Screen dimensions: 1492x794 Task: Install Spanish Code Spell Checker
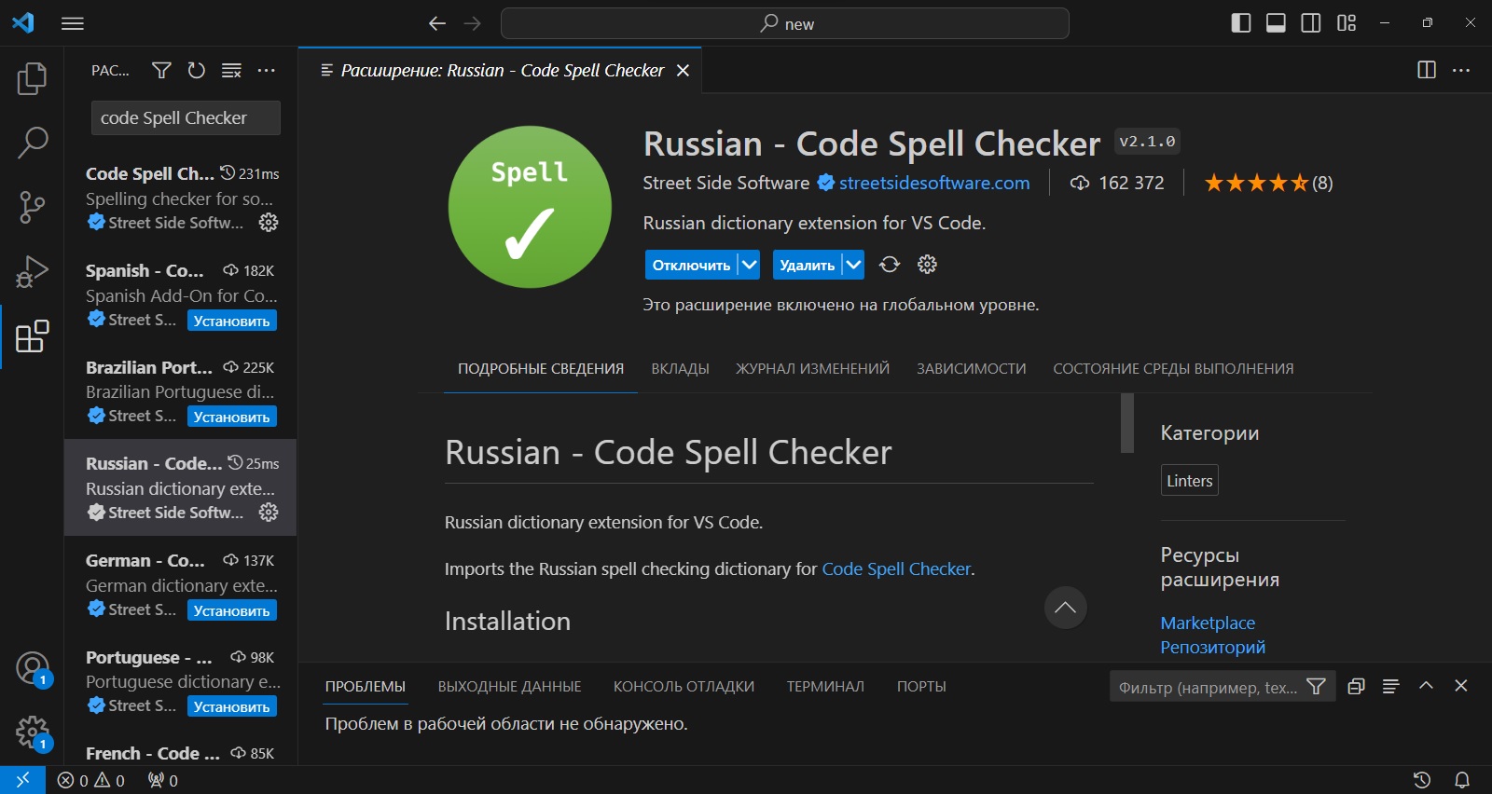click(231, 321)
